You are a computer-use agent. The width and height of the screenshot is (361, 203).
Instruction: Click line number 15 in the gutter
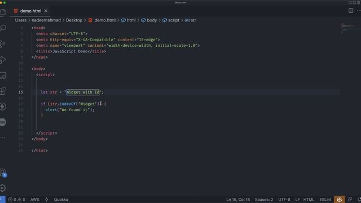coord(20,92)
